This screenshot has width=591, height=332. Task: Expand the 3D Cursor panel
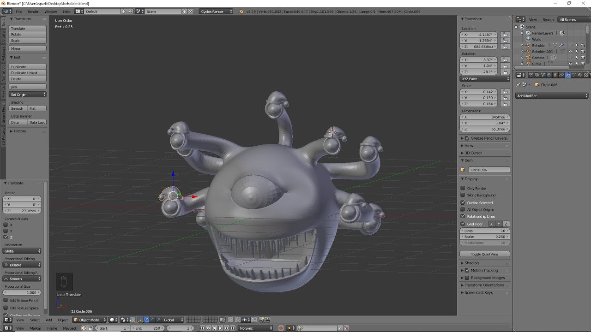pyautogui.click(x=473, y=153)
